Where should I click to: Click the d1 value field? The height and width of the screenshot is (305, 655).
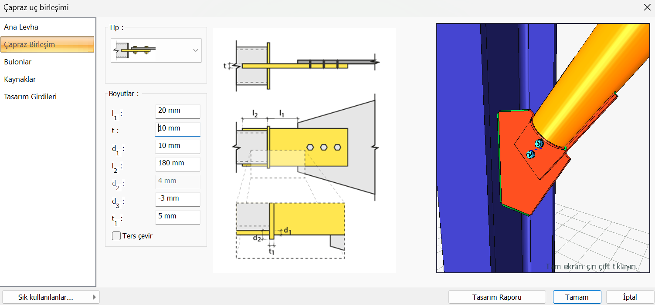[x=177, y=146]
